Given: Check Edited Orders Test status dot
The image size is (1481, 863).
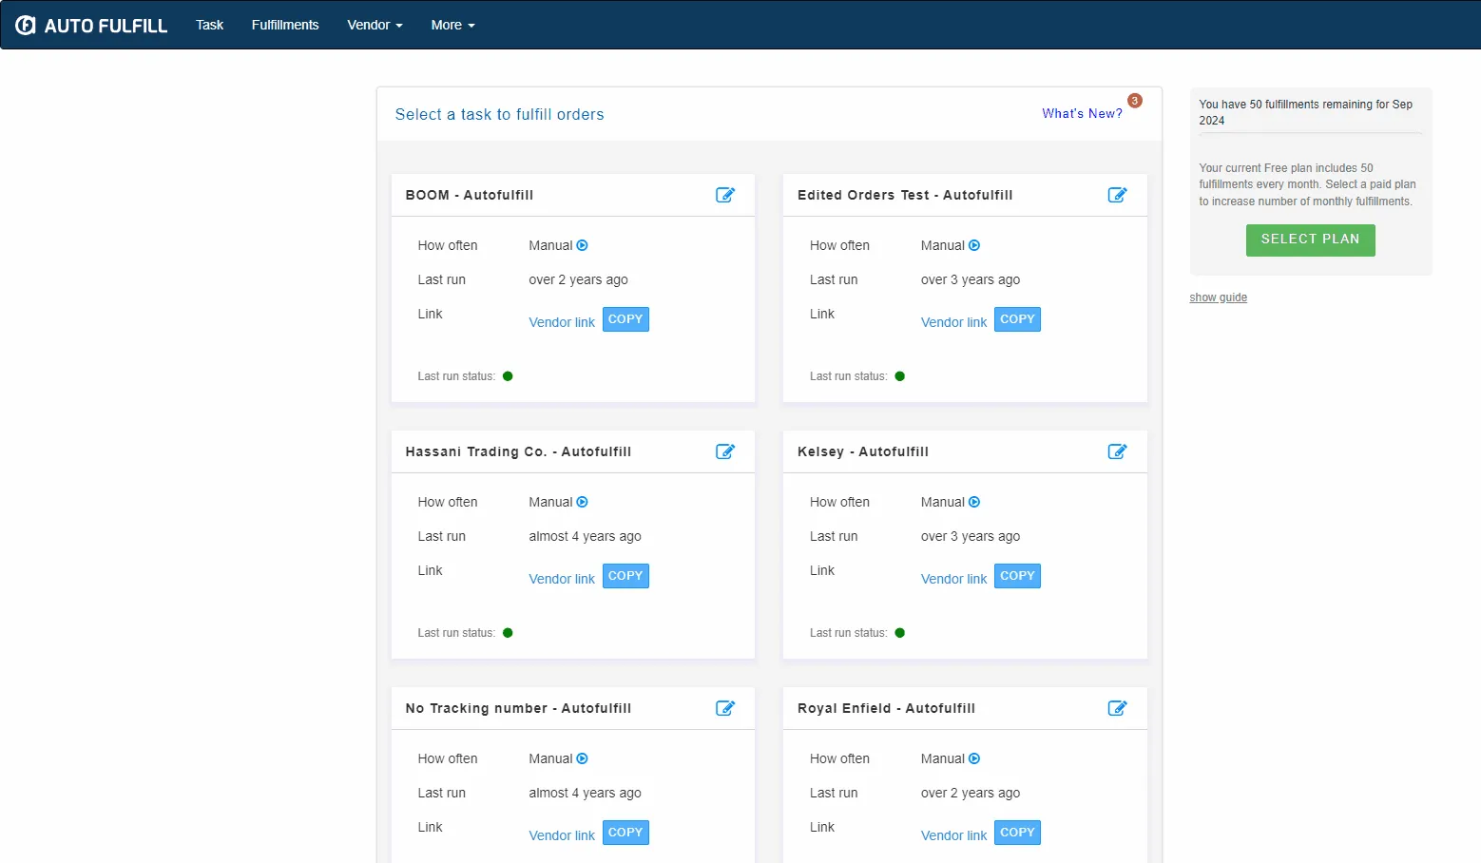Looking at the screenshot, I should click(x=900, y=376).
